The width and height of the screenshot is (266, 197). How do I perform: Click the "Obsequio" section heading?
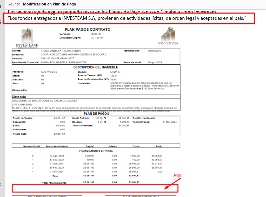(19, 97)
